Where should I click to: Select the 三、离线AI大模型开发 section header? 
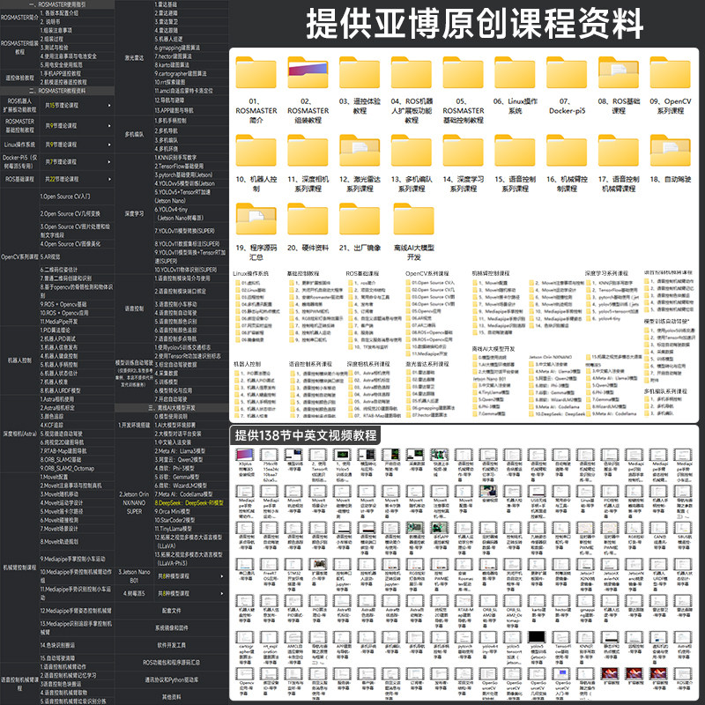coord(172,408)
